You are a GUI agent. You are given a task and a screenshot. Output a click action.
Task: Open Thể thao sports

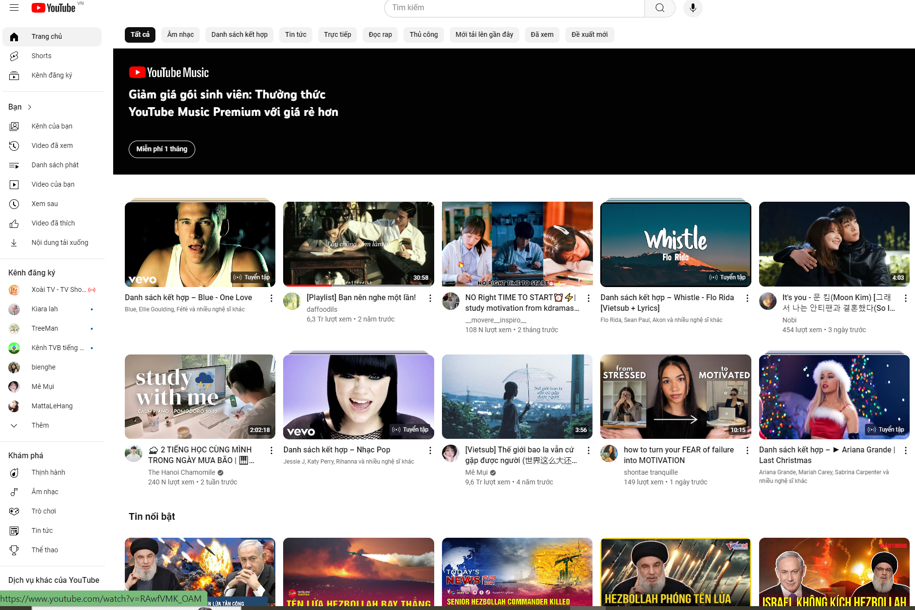point(52,550)
